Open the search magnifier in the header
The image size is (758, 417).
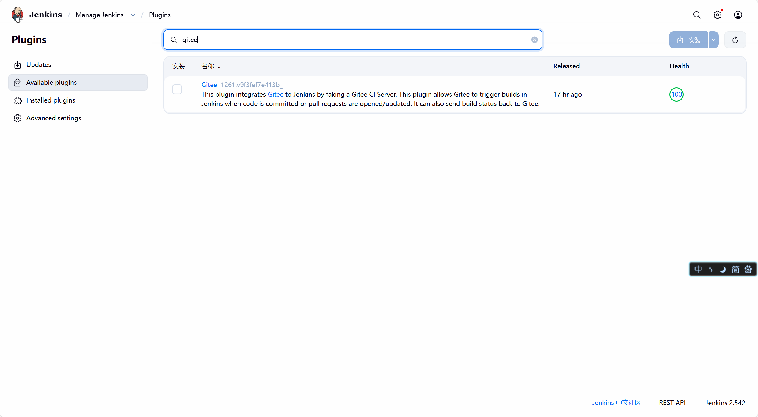click(x=697, y=15)
